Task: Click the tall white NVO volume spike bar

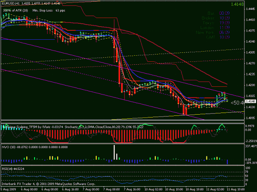Action: tap(114, 152)
